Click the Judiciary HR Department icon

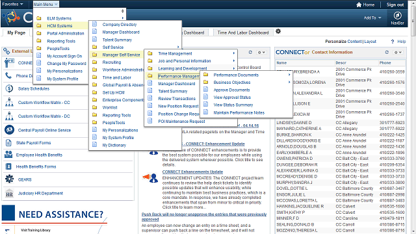pos(9,194)
